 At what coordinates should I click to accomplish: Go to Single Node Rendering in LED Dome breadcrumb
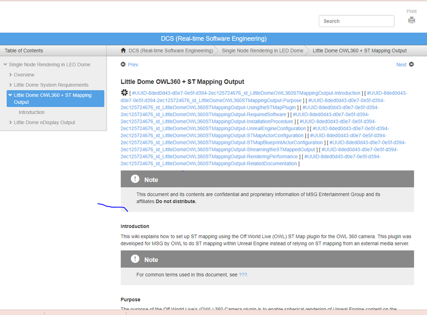click(262, 51)
